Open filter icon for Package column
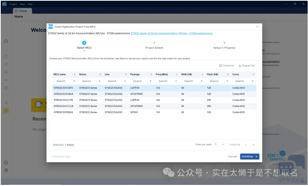The height and width of the screenshot is (186, 308). tap(151, 81)
